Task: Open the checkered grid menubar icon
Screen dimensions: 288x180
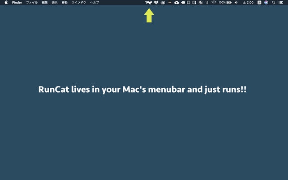Action: tap(201, 2)
